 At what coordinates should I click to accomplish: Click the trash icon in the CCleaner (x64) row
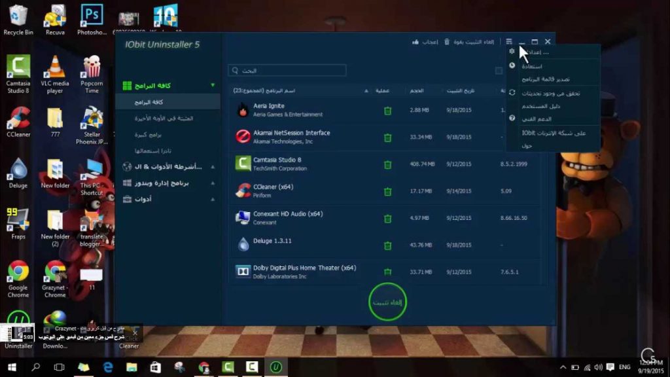(387, 192)
